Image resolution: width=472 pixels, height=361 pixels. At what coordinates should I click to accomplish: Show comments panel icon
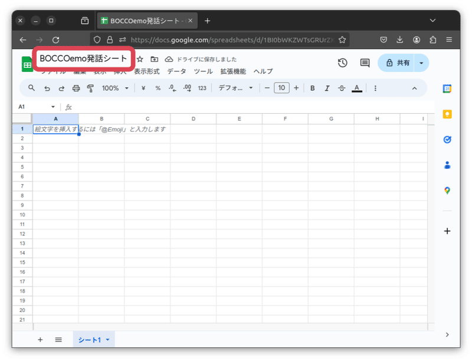point(365,63)
